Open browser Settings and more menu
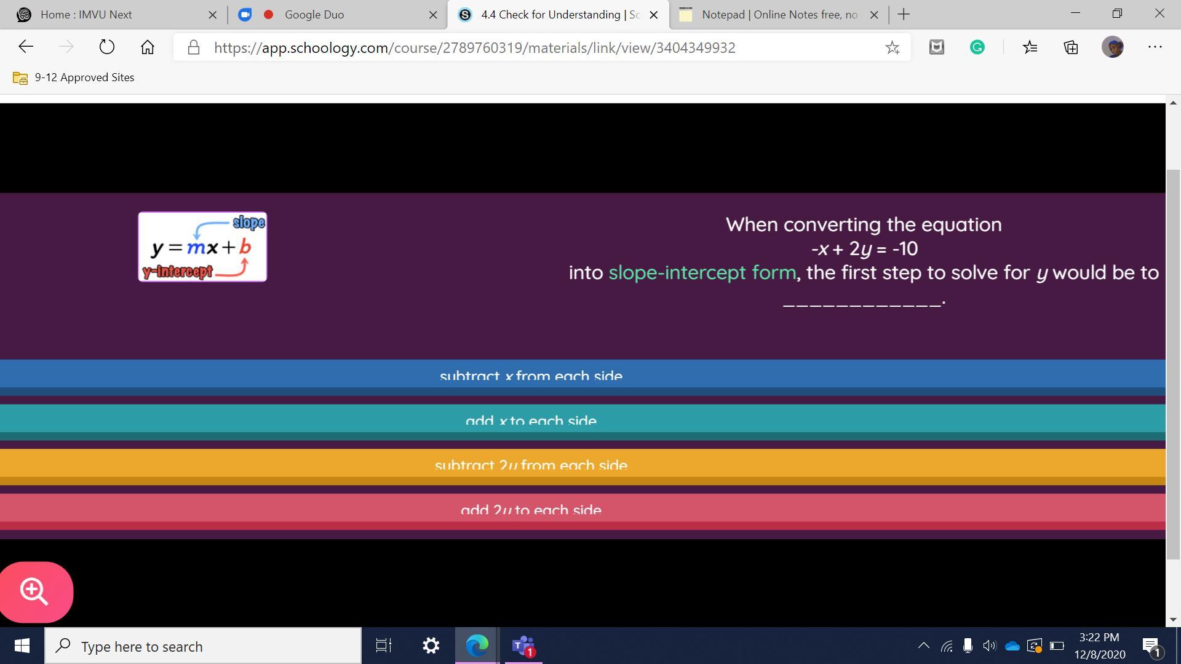This screenshot has width=1181, height=664. (x=1155, y=47)
